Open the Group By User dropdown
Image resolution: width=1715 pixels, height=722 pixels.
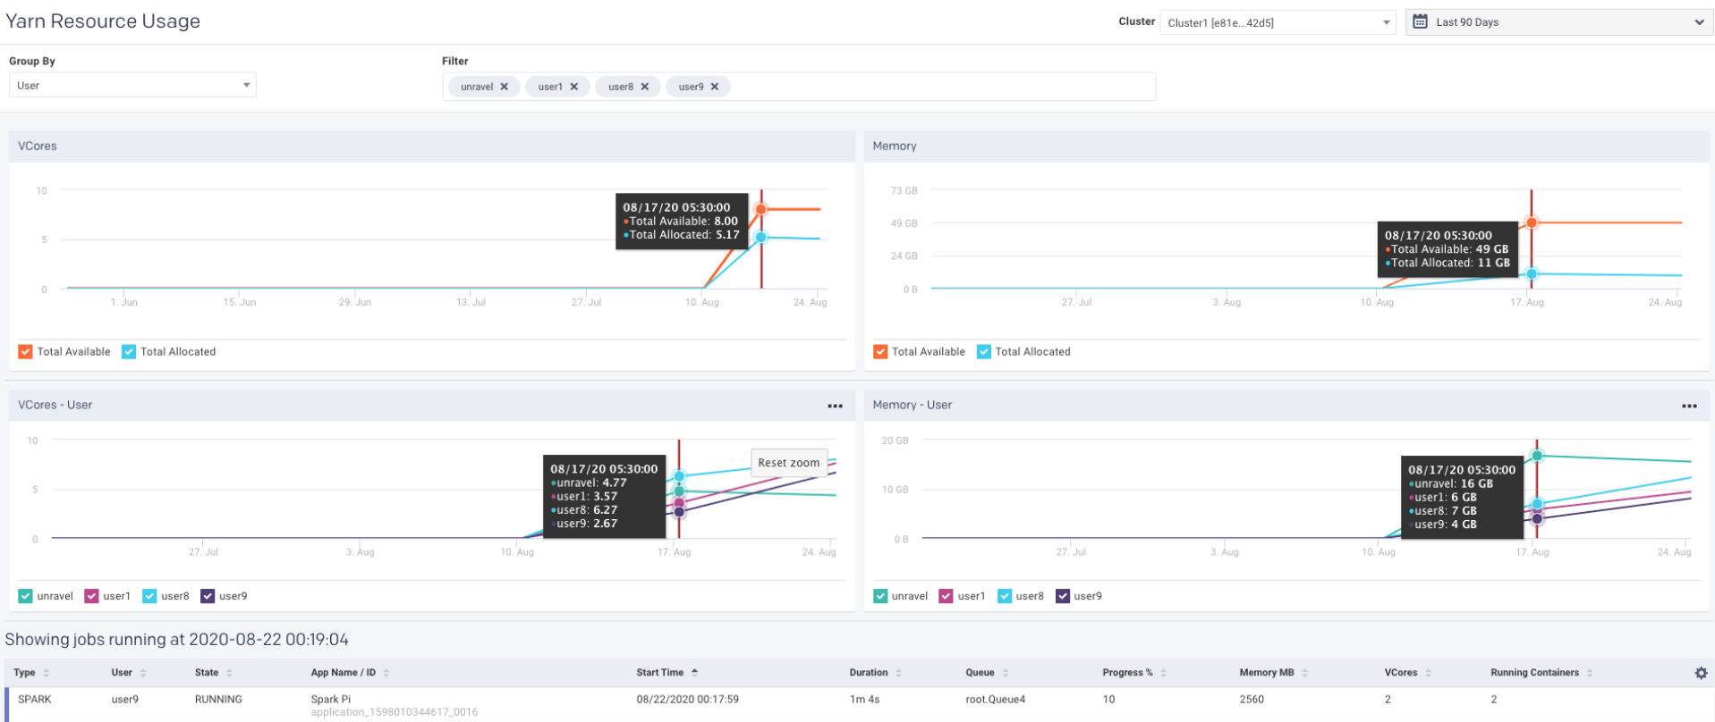click(132, 85)
